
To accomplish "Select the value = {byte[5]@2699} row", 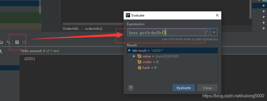I will click(172, 56).
